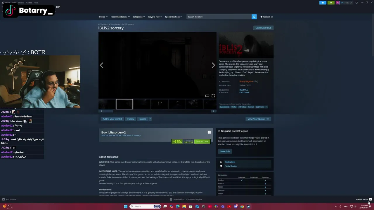Show hidden system tray icons
374x210 pixels.
pyautogui.click(x=335, y=206)
